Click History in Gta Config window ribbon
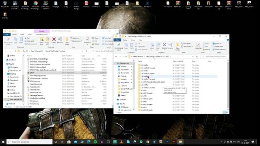This screenshot has width=260, height=146. 206,49
